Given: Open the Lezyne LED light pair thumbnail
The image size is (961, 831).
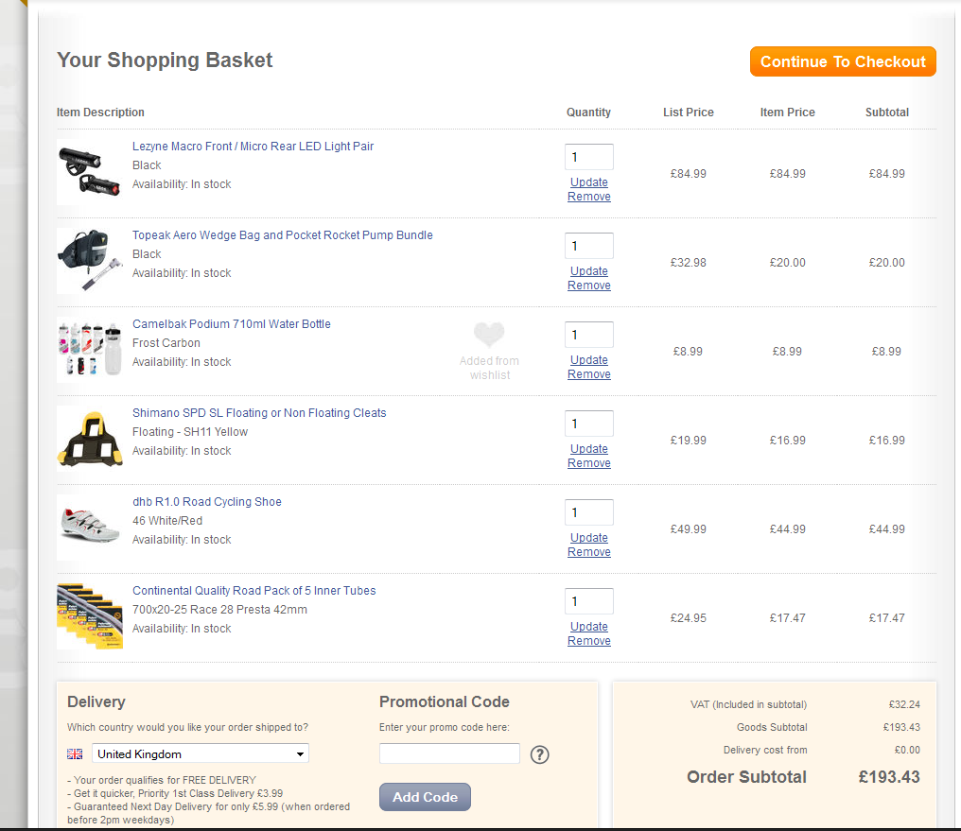Looking at the screenshot, I should 88,171.
